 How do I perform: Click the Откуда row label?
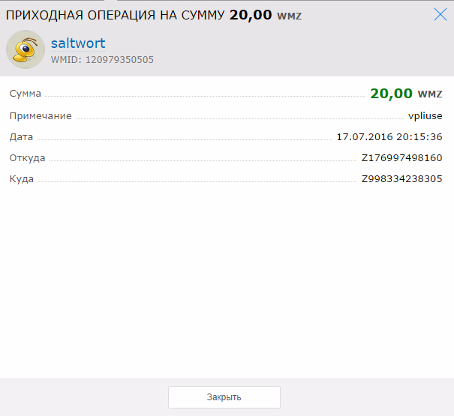point(27,158)
